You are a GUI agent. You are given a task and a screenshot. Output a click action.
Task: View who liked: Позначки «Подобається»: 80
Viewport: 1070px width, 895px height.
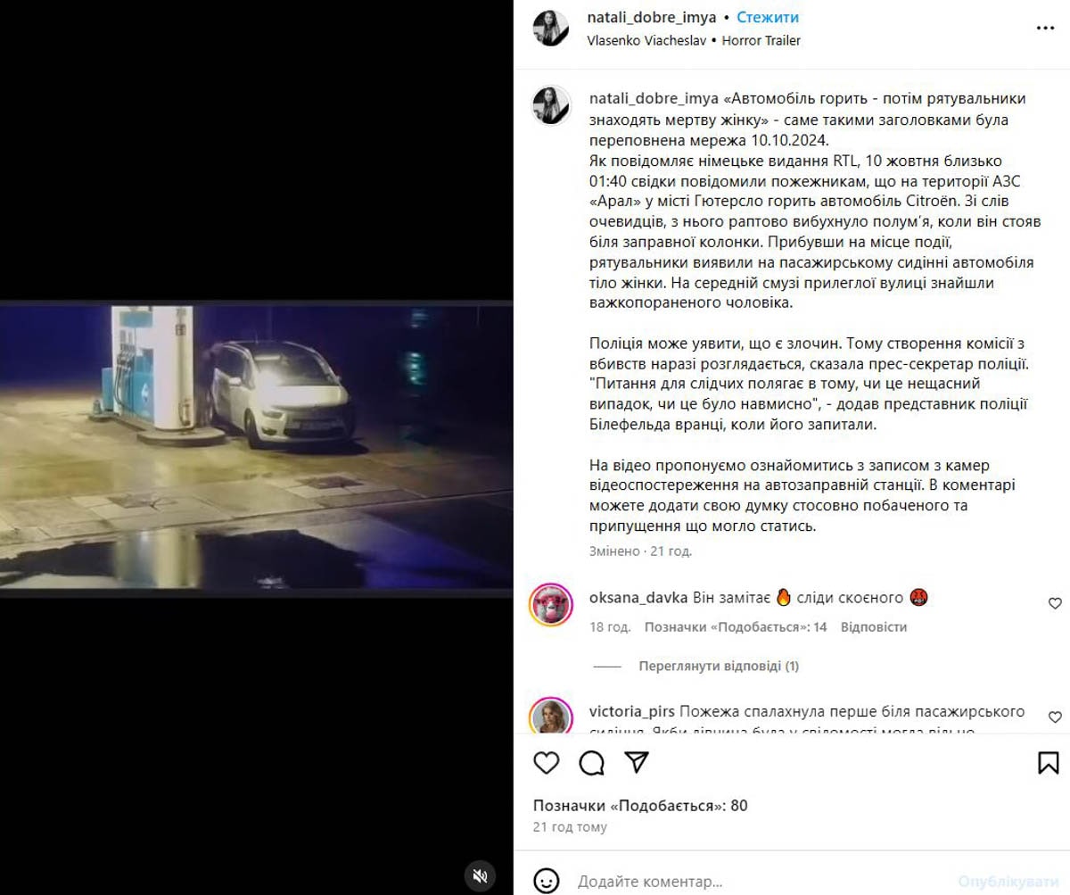[640, 806]
